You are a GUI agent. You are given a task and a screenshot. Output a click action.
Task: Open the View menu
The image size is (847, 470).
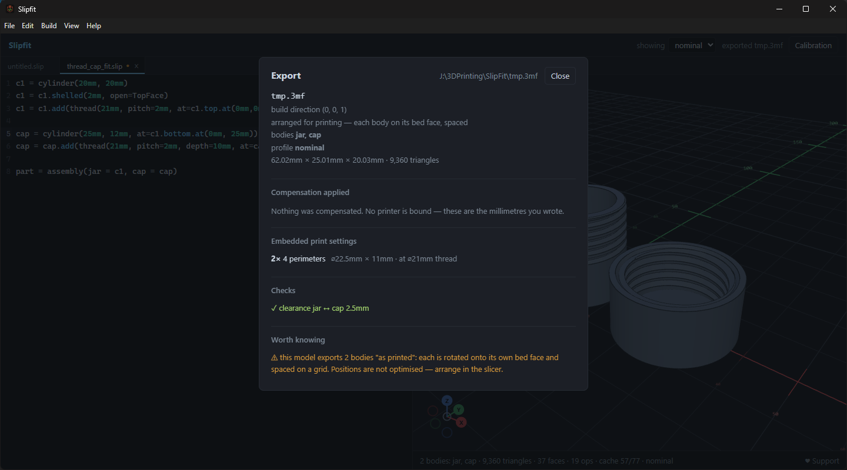pyautogui.click(x=72, y=26)
